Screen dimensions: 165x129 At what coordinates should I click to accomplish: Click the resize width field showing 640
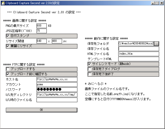tap(42, 41)
